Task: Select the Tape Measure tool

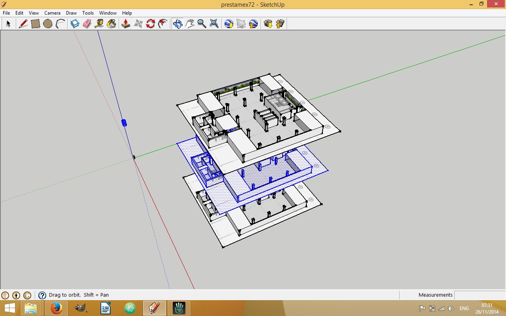Action: [99, 24]
